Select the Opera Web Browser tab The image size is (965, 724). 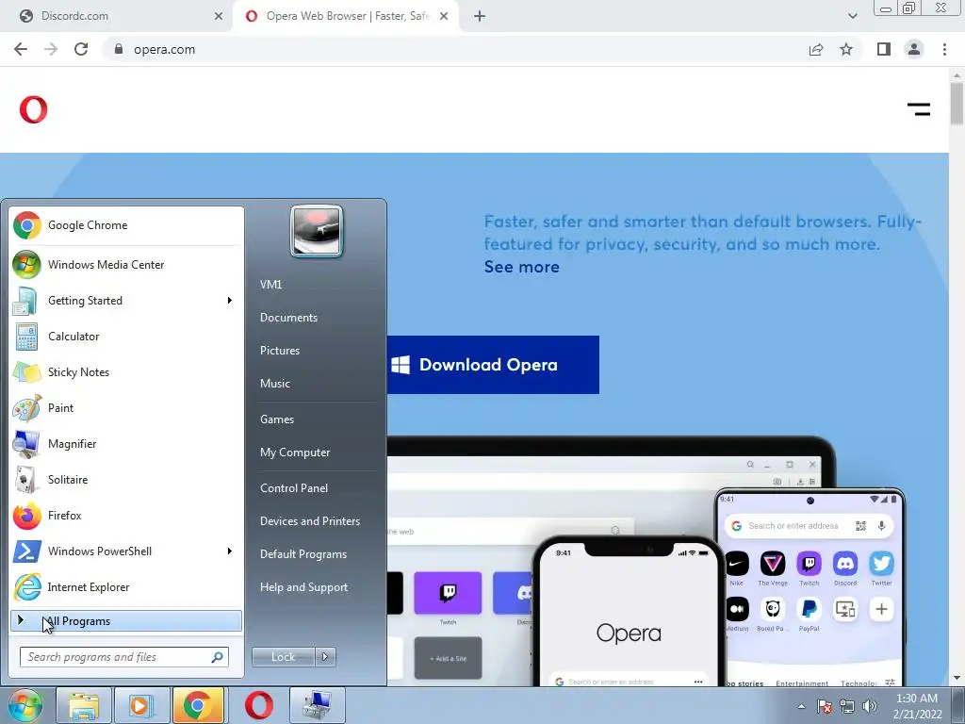tap(345, 16)
